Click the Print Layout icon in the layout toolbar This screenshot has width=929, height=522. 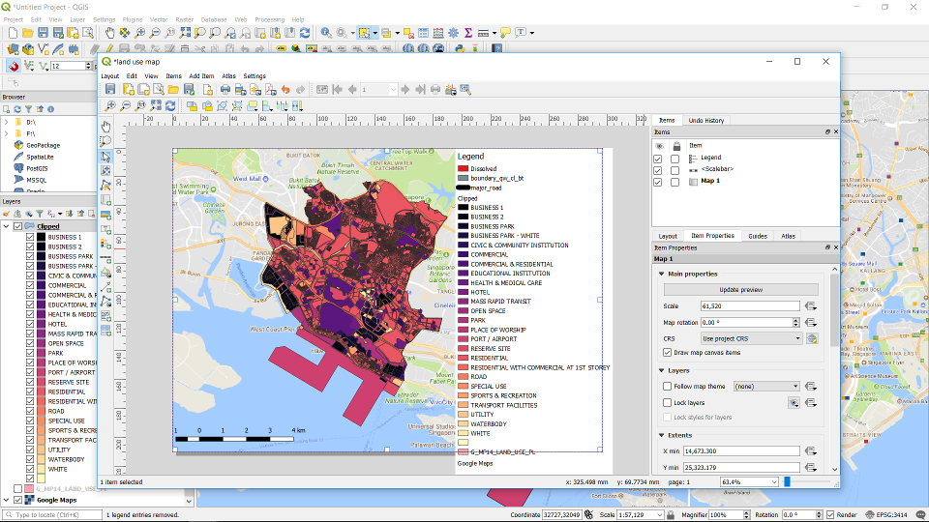[x=225, y=90]
